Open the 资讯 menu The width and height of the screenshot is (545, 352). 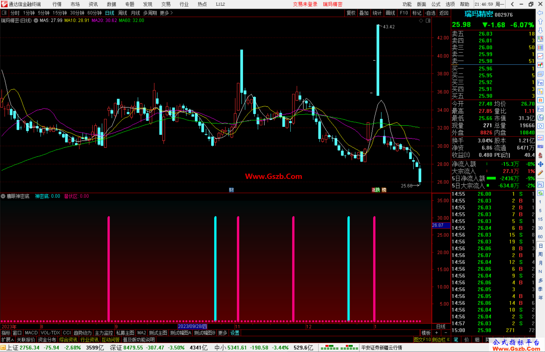pos(93,4)
